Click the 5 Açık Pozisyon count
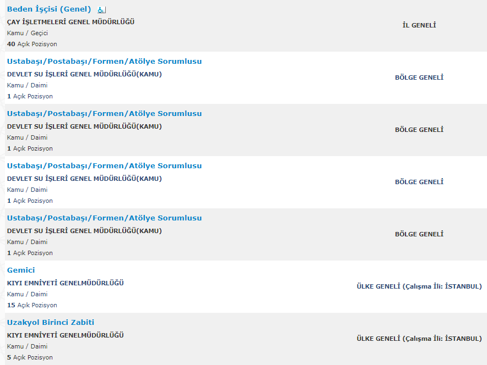Image resolution: width=487 pixels, height=365 pixels. click(30, 357)
